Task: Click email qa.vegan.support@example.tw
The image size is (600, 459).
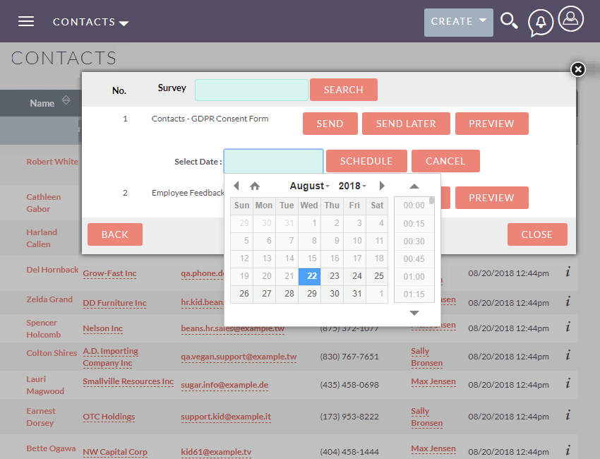Action: 239,357
